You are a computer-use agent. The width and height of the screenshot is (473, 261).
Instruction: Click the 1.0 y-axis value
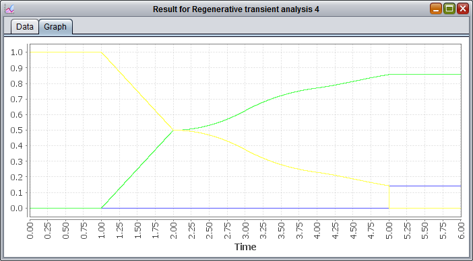[17, 52]
